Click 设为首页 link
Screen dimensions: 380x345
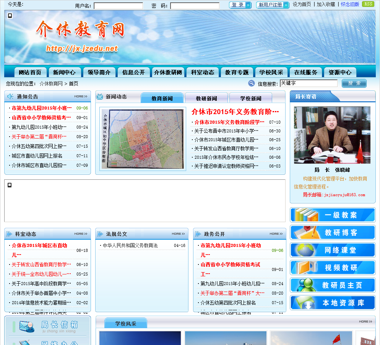[302, 4]
